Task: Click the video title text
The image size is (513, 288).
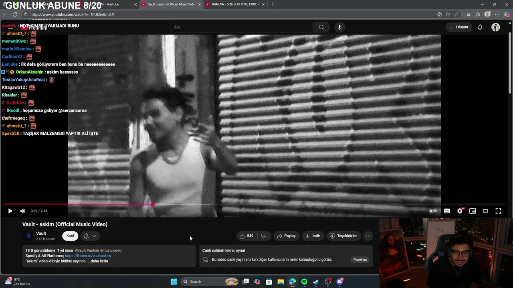Action: point(65,224)
